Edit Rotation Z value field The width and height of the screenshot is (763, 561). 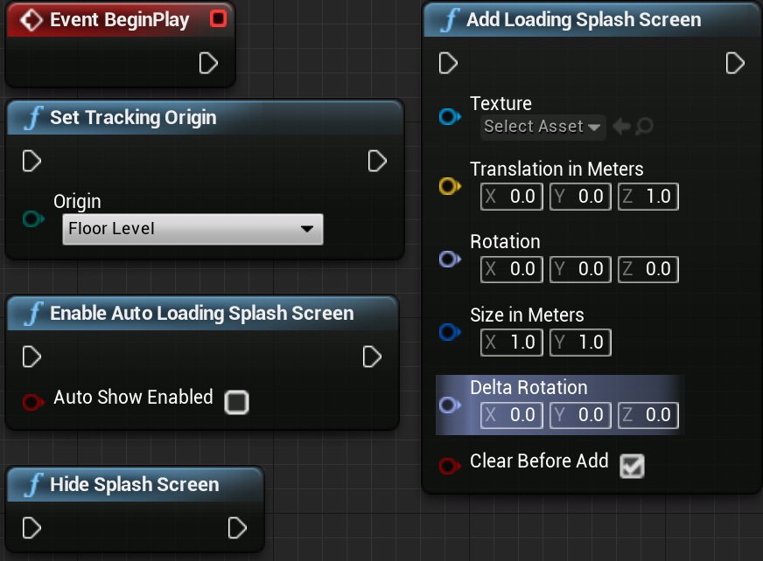click(x=648, y=269)
